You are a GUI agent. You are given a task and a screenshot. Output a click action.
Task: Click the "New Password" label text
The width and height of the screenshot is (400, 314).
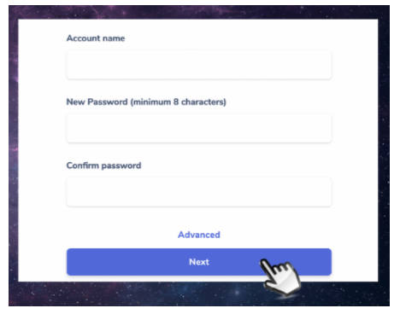coord(97,102)
